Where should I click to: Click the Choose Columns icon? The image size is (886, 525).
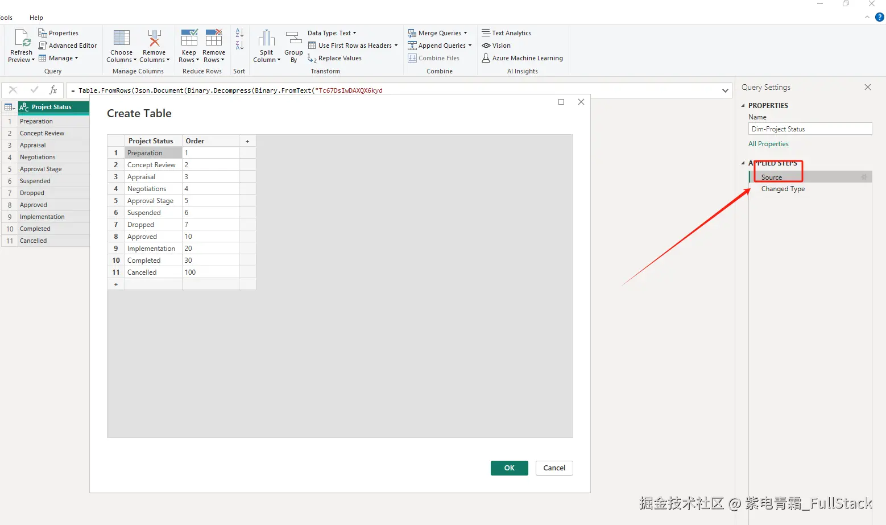121,38
